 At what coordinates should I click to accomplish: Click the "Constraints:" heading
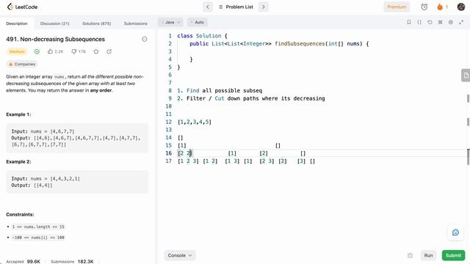click(20, 215)
